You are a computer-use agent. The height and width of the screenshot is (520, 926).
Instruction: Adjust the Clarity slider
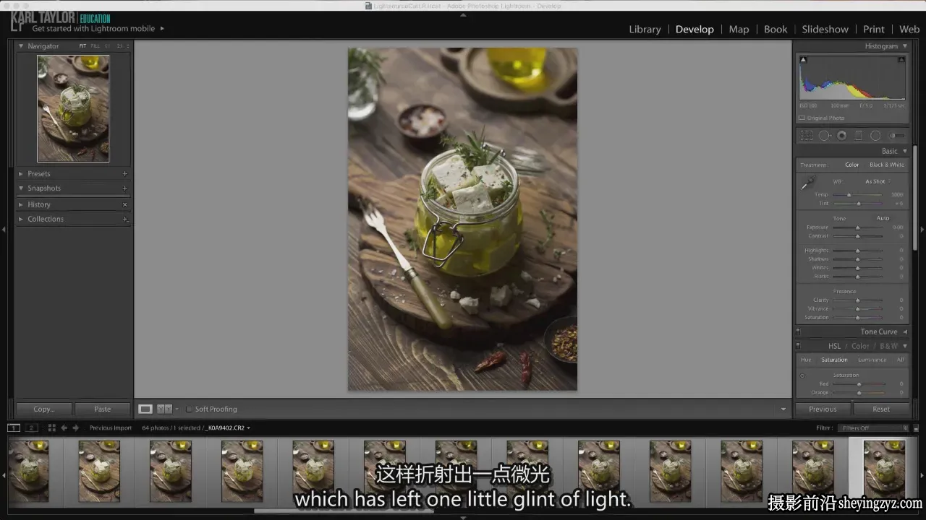pos(858,300)
